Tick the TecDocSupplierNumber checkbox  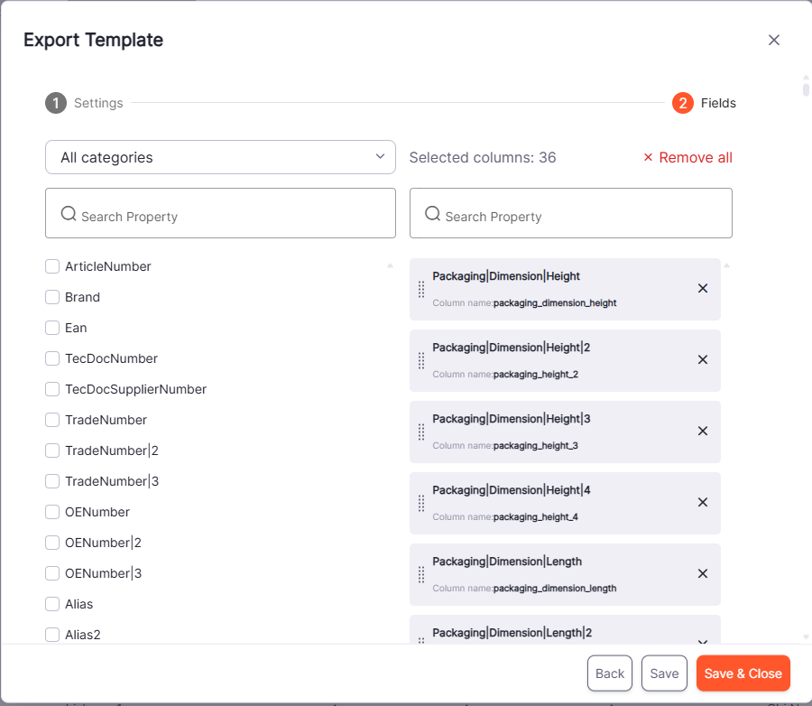pos(52,389)
